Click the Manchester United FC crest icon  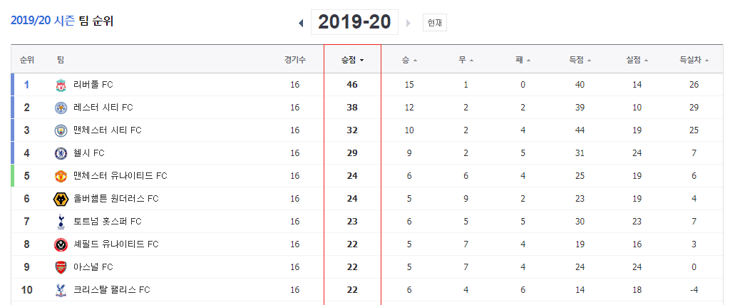coord(61,176)
